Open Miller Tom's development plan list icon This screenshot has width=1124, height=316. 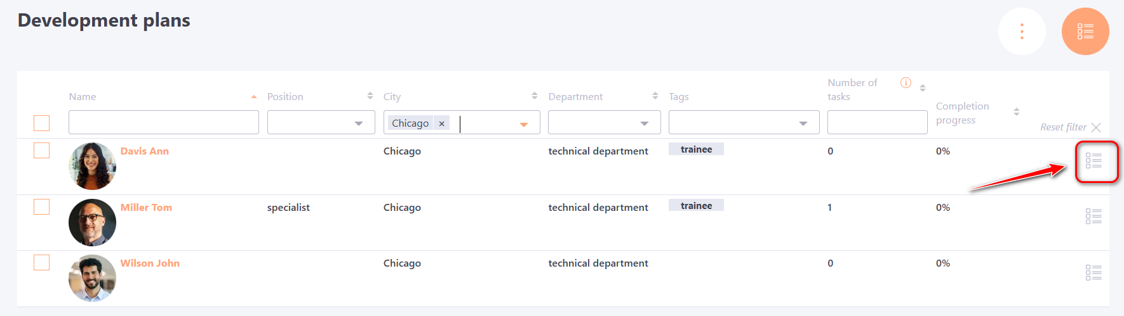pyautogui.click(x=1093, y=217)
